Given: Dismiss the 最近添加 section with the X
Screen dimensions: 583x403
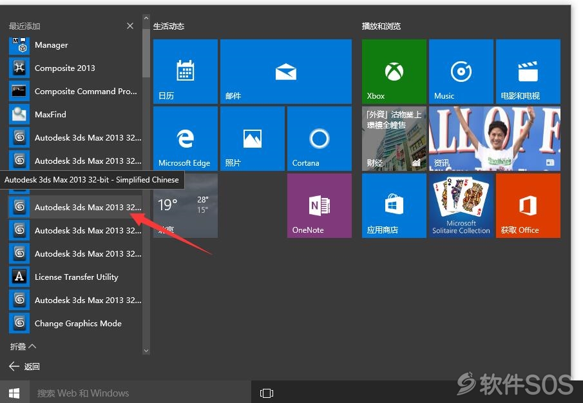Looking at the screenshot, I should point(130,26).
